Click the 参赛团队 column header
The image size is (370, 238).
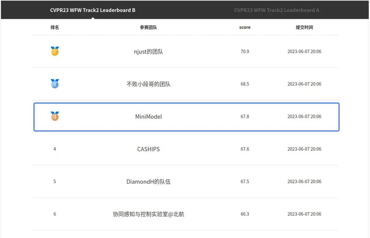click(148, 27)
